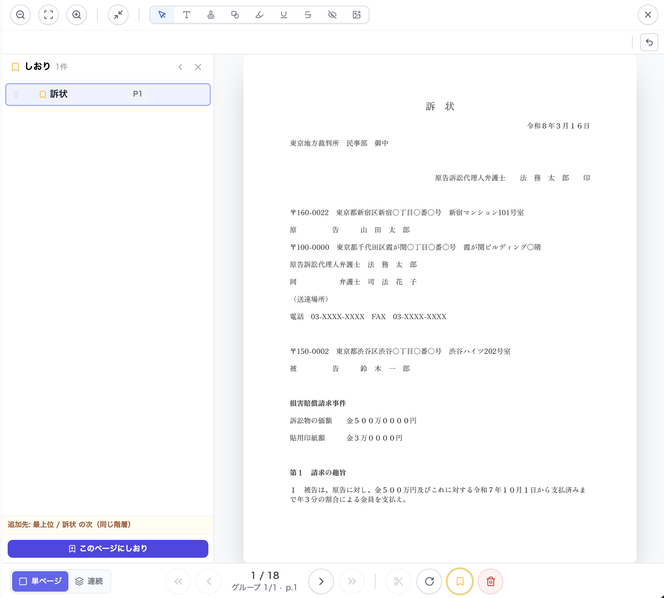Click the グループ 1/1 · p.1 label
664x598 pixels.
tap(265, 587)
